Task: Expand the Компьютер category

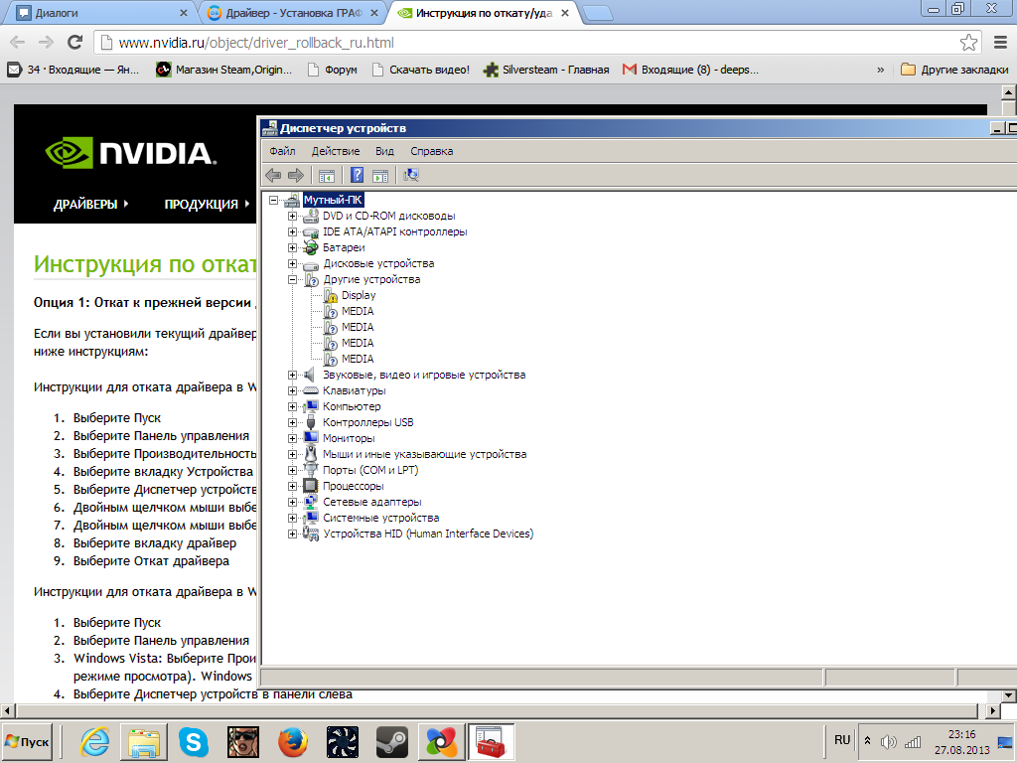Action: click(x=293, y=406)
